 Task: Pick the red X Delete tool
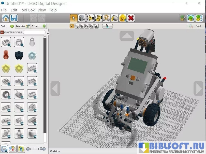tap(131, 18)
